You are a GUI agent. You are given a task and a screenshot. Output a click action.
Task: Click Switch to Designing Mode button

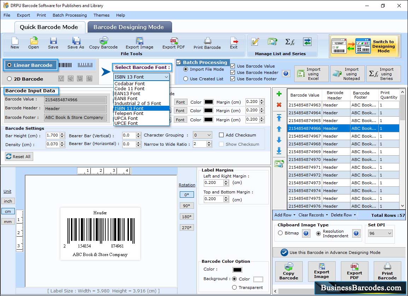pos(365,46)
